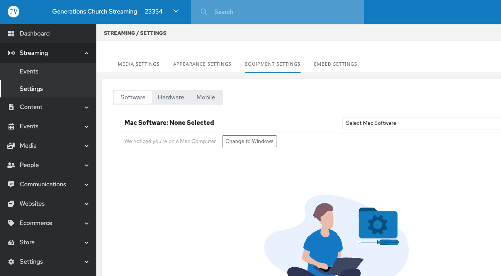The height and width of the screenshot is (276, 501).
Task: Switch to the Hardware equipment option
Action: [171, 97]
